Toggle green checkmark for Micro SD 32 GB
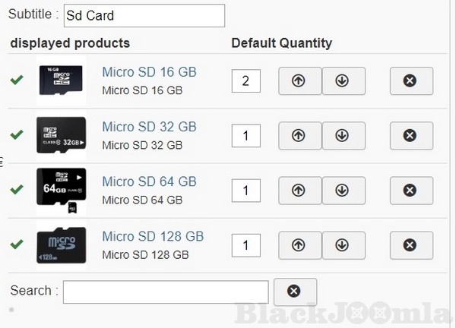The image size is (456, 328). [17, 135]
